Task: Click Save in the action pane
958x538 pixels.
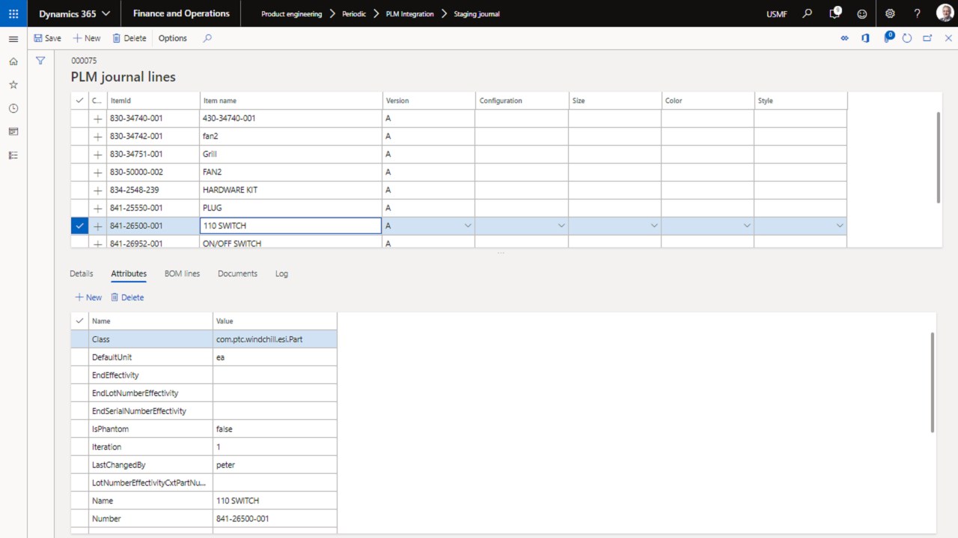Action: click(x=47, y=38)
